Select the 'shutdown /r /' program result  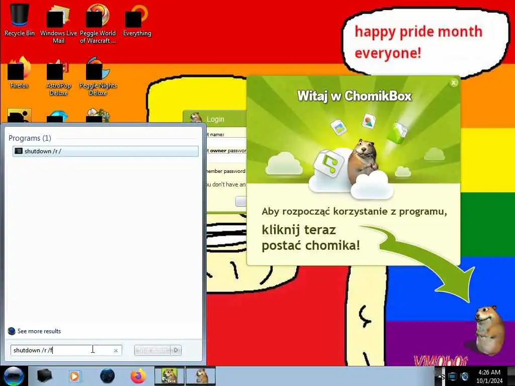[x=106, y=151]
